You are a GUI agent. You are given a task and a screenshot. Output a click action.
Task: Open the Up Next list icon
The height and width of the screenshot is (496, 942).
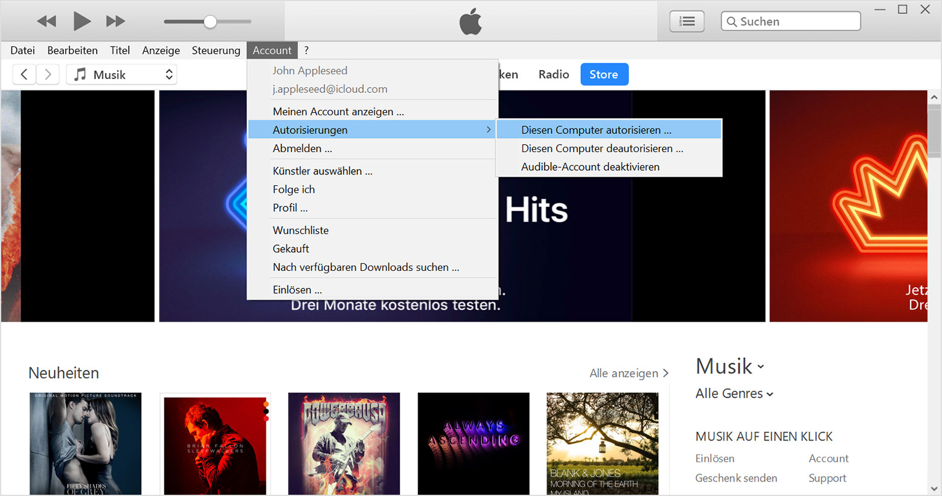(687, 22)
